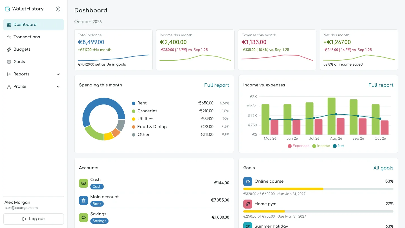Follow the All goals link
405x228 pixels.
pos(383,168)
